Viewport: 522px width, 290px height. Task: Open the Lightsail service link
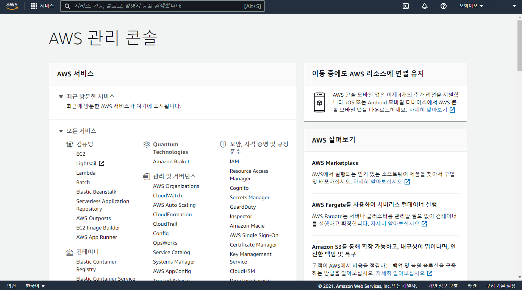click(x=86, y=163)
